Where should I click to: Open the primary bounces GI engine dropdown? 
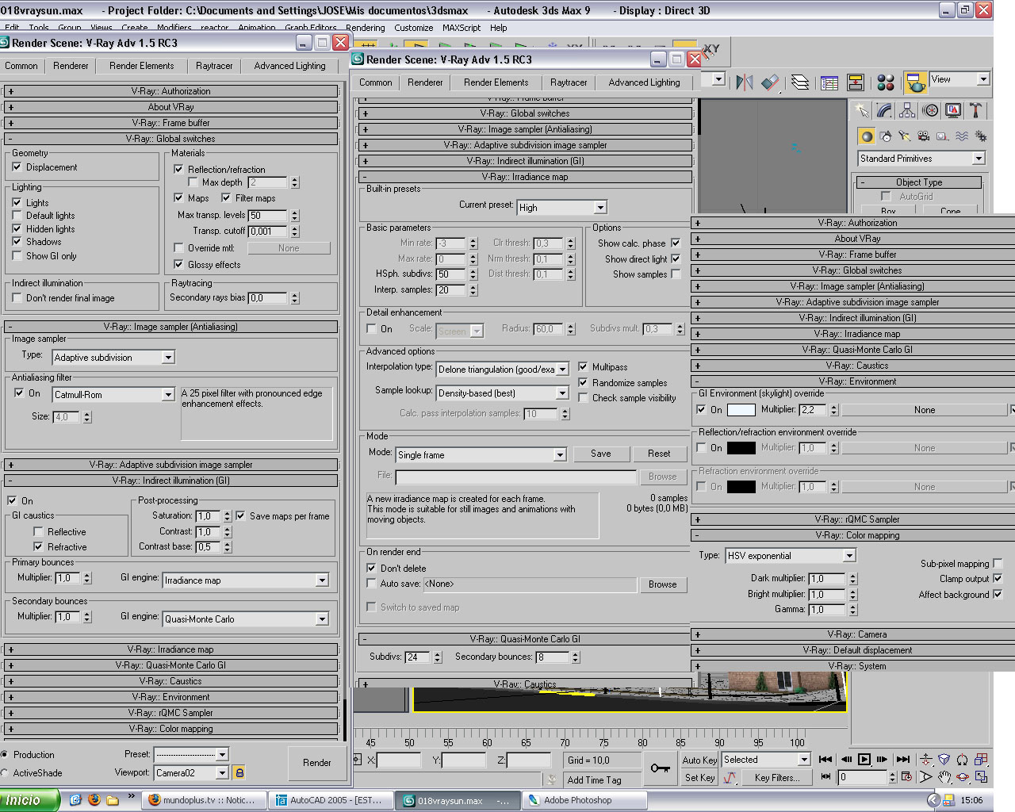246,580
